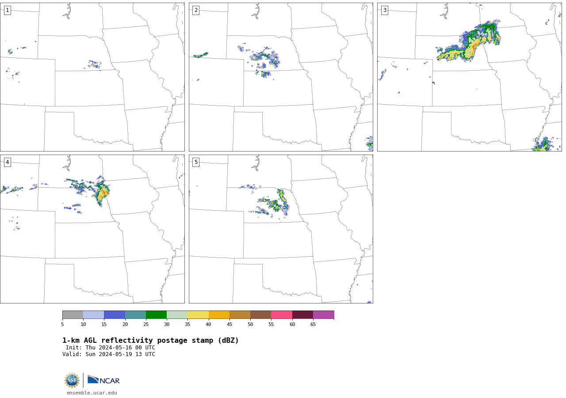Click the colorbar tick label '65'

tap(313, 325)
